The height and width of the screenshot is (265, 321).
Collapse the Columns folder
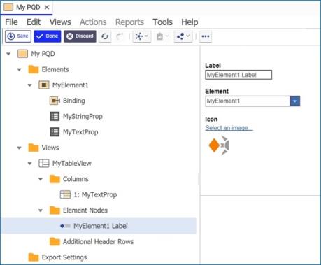click(41, 179)
